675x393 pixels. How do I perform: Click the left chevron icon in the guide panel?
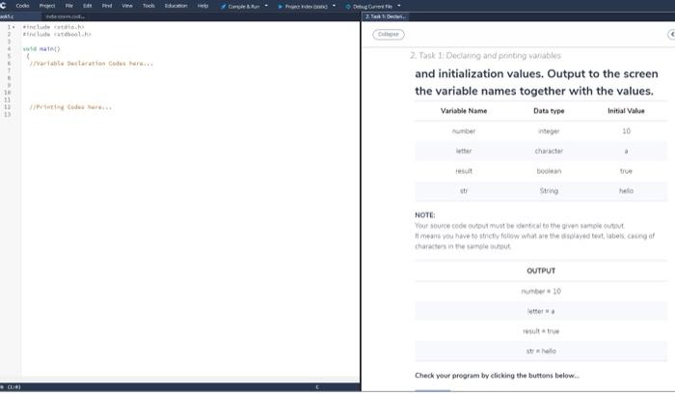click(x=671, y=34)
